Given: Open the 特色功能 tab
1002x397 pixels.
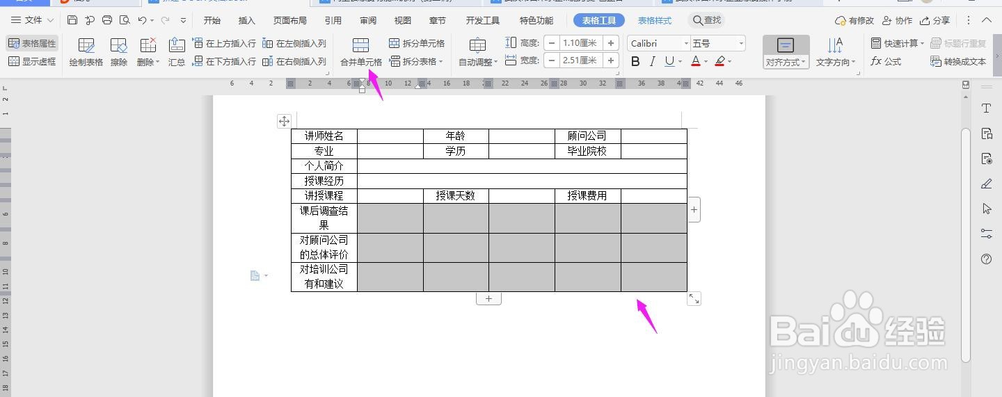Looking at the screenshot, I should [x=536, y=21].
